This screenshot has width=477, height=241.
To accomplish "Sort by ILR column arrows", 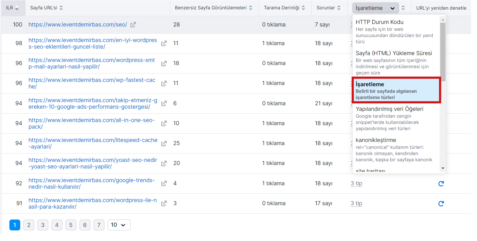I will point(17,8).
